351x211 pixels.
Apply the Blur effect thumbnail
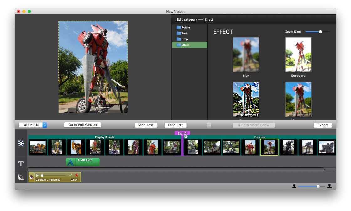246,55
